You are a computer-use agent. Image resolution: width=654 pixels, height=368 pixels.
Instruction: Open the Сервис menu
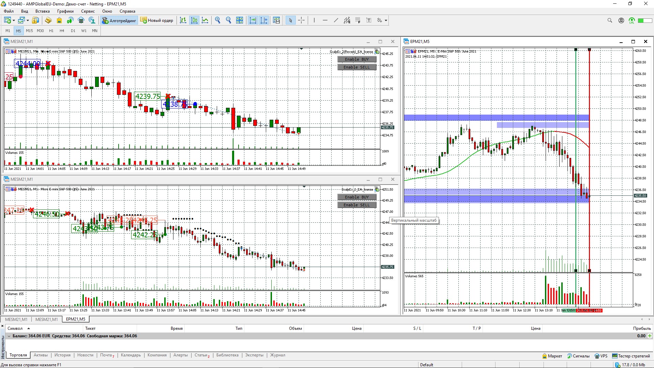tap(88, 11)
